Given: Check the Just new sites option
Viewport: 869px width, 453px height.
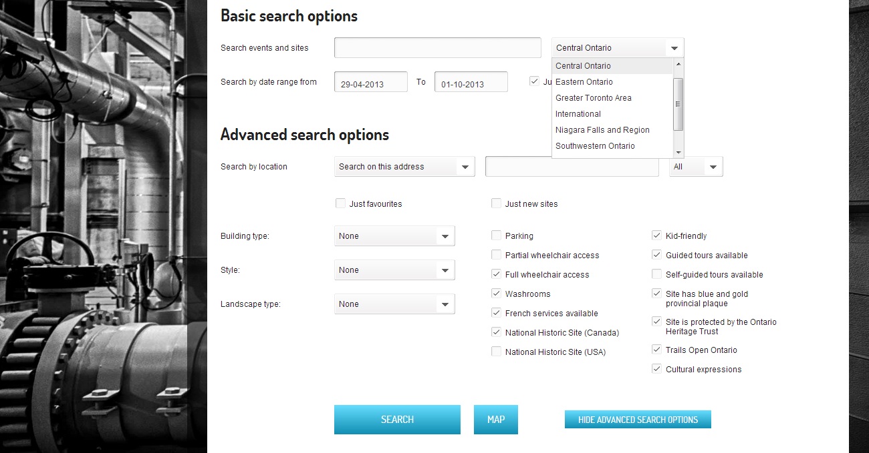Looking at the screenshot, I should pyautogui.click(x=497, y=203).
